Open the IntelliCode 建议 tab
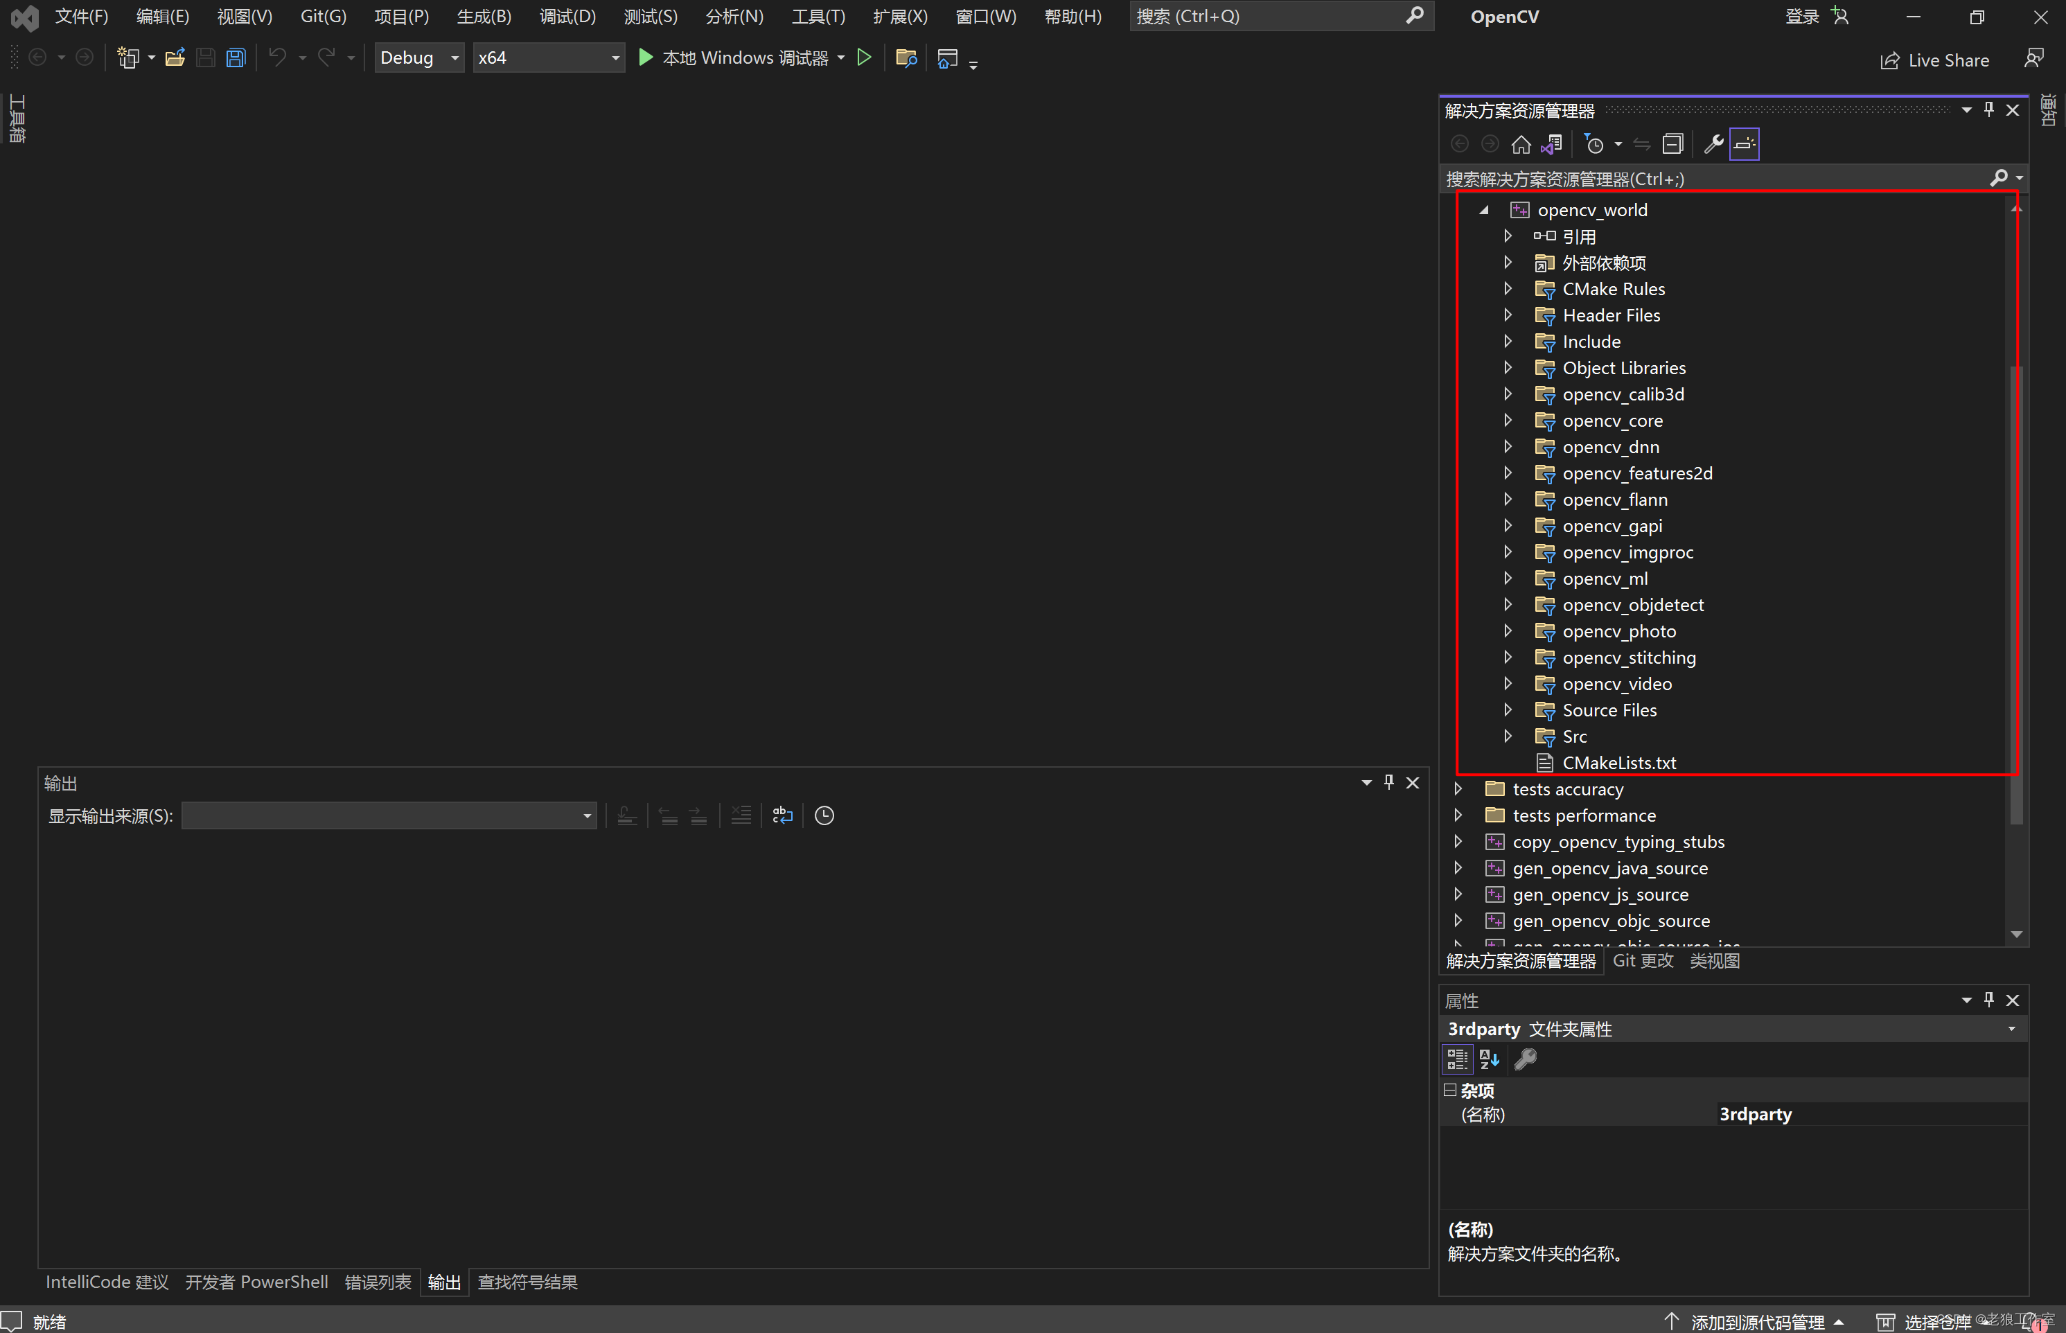 pyautogui.click(x=107, y=1282)
